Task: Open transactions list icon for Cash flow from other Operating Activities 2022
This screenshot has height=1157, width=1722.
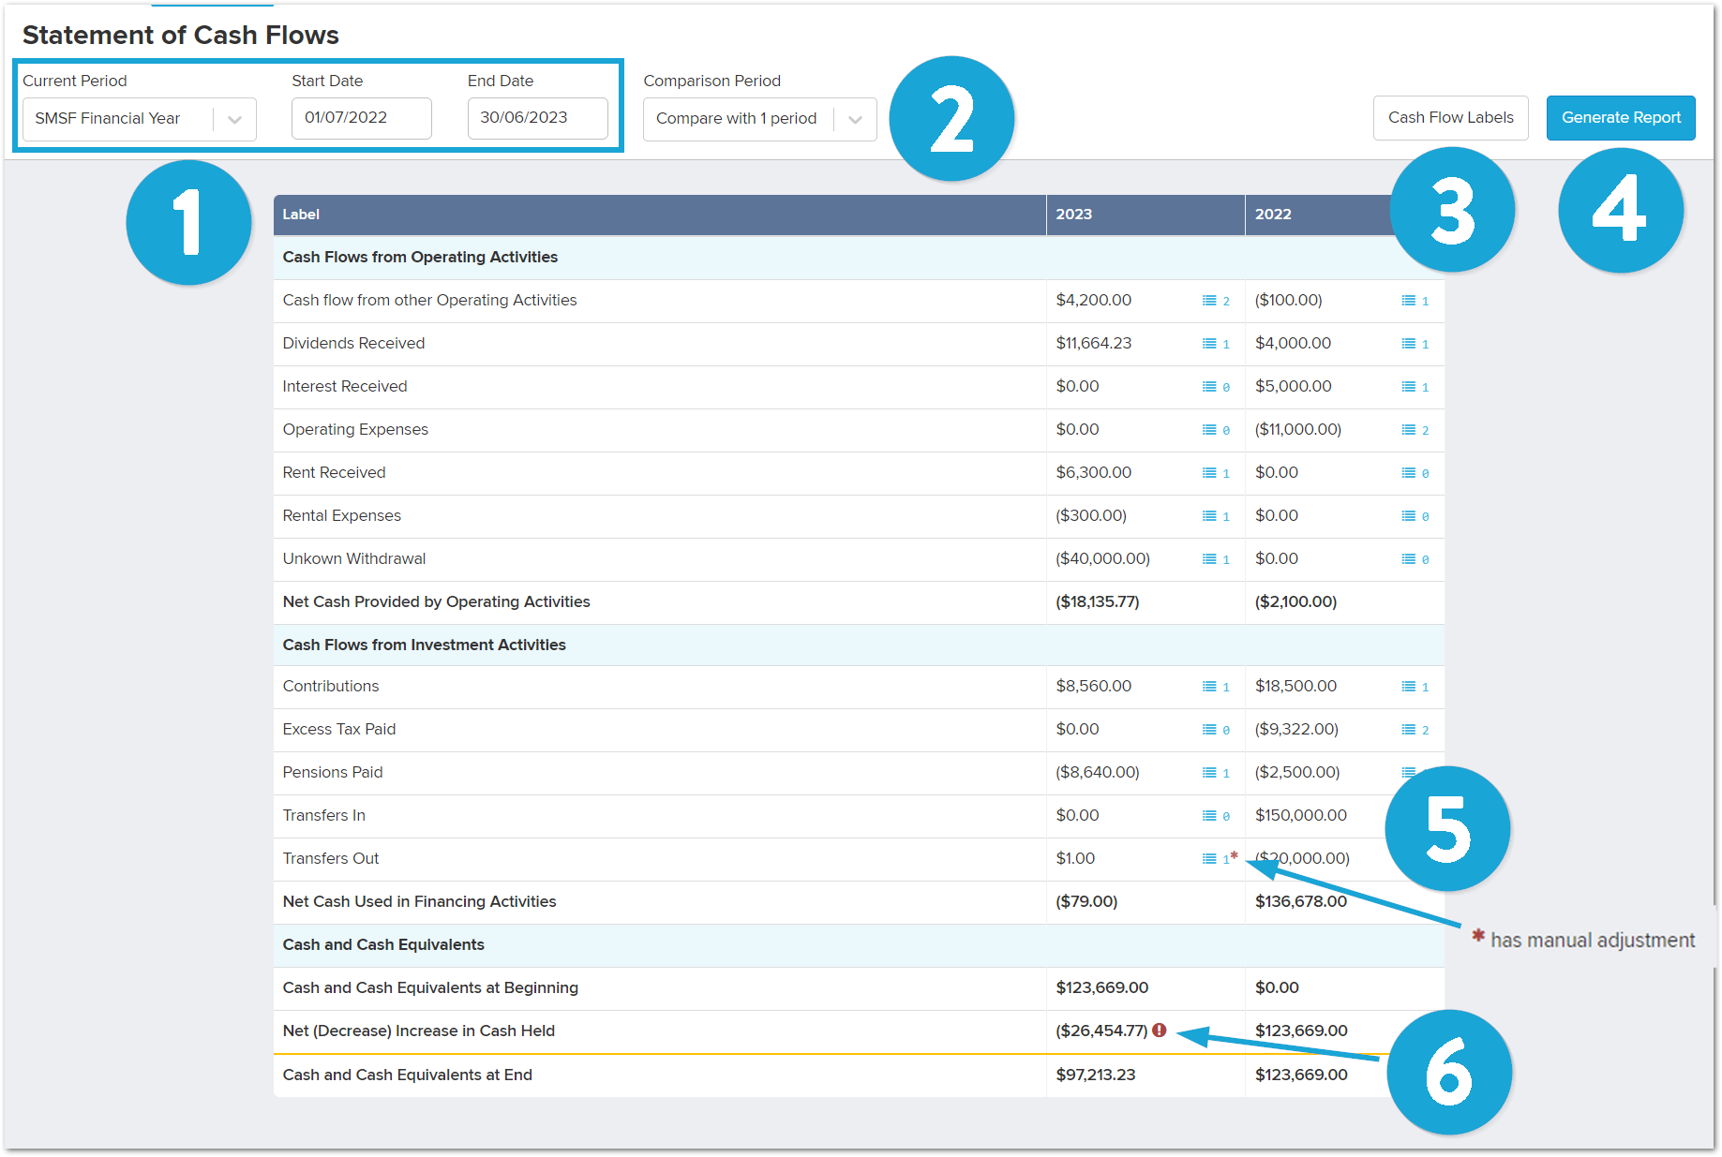Action: click(x=1408, y=301)
